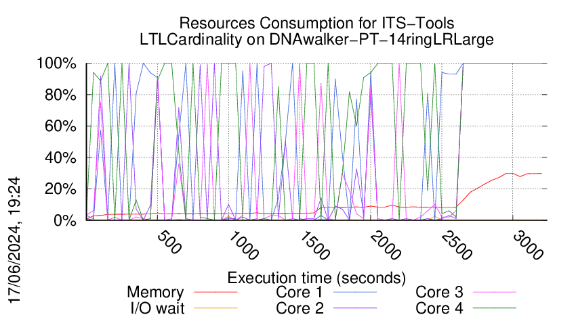Click the 100% y-axis label
The width and height of the screenshot is (576, 321).
[x=56, y=64]
